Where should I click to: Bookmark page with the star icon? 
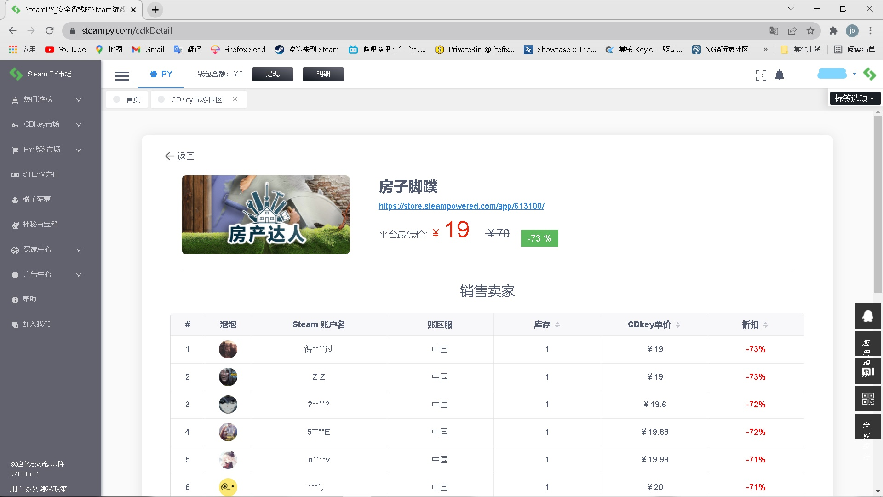[x=810, y=31]
